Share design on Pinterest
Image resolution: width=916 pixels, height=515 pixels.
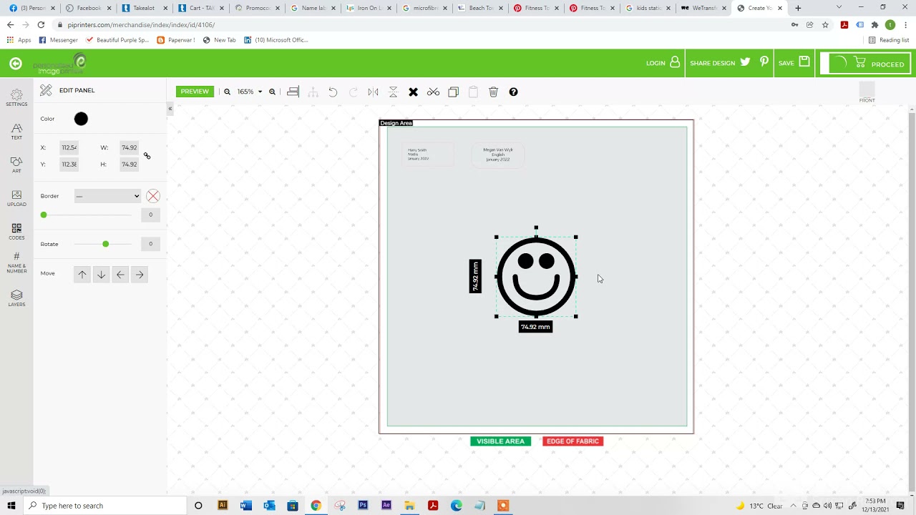(764, 62)
